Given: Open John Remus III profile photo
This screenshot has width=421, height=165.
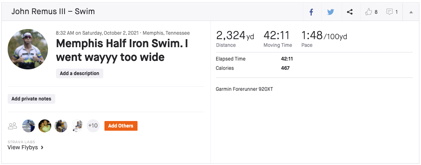Looking at the screenshot, I should point(28,49).
